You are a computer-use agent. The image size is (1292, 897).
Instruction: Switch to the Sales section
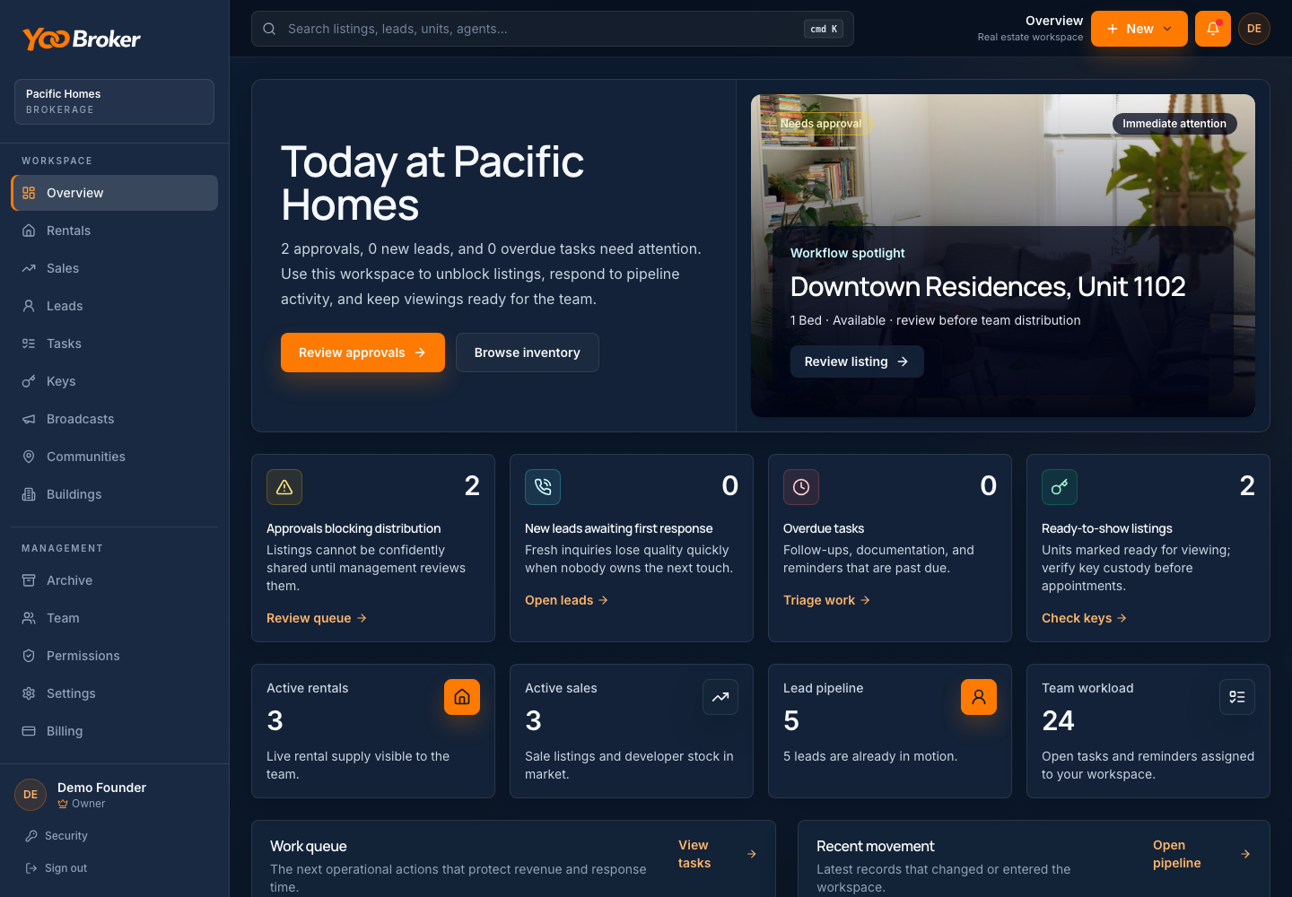[x=62, y=268]
